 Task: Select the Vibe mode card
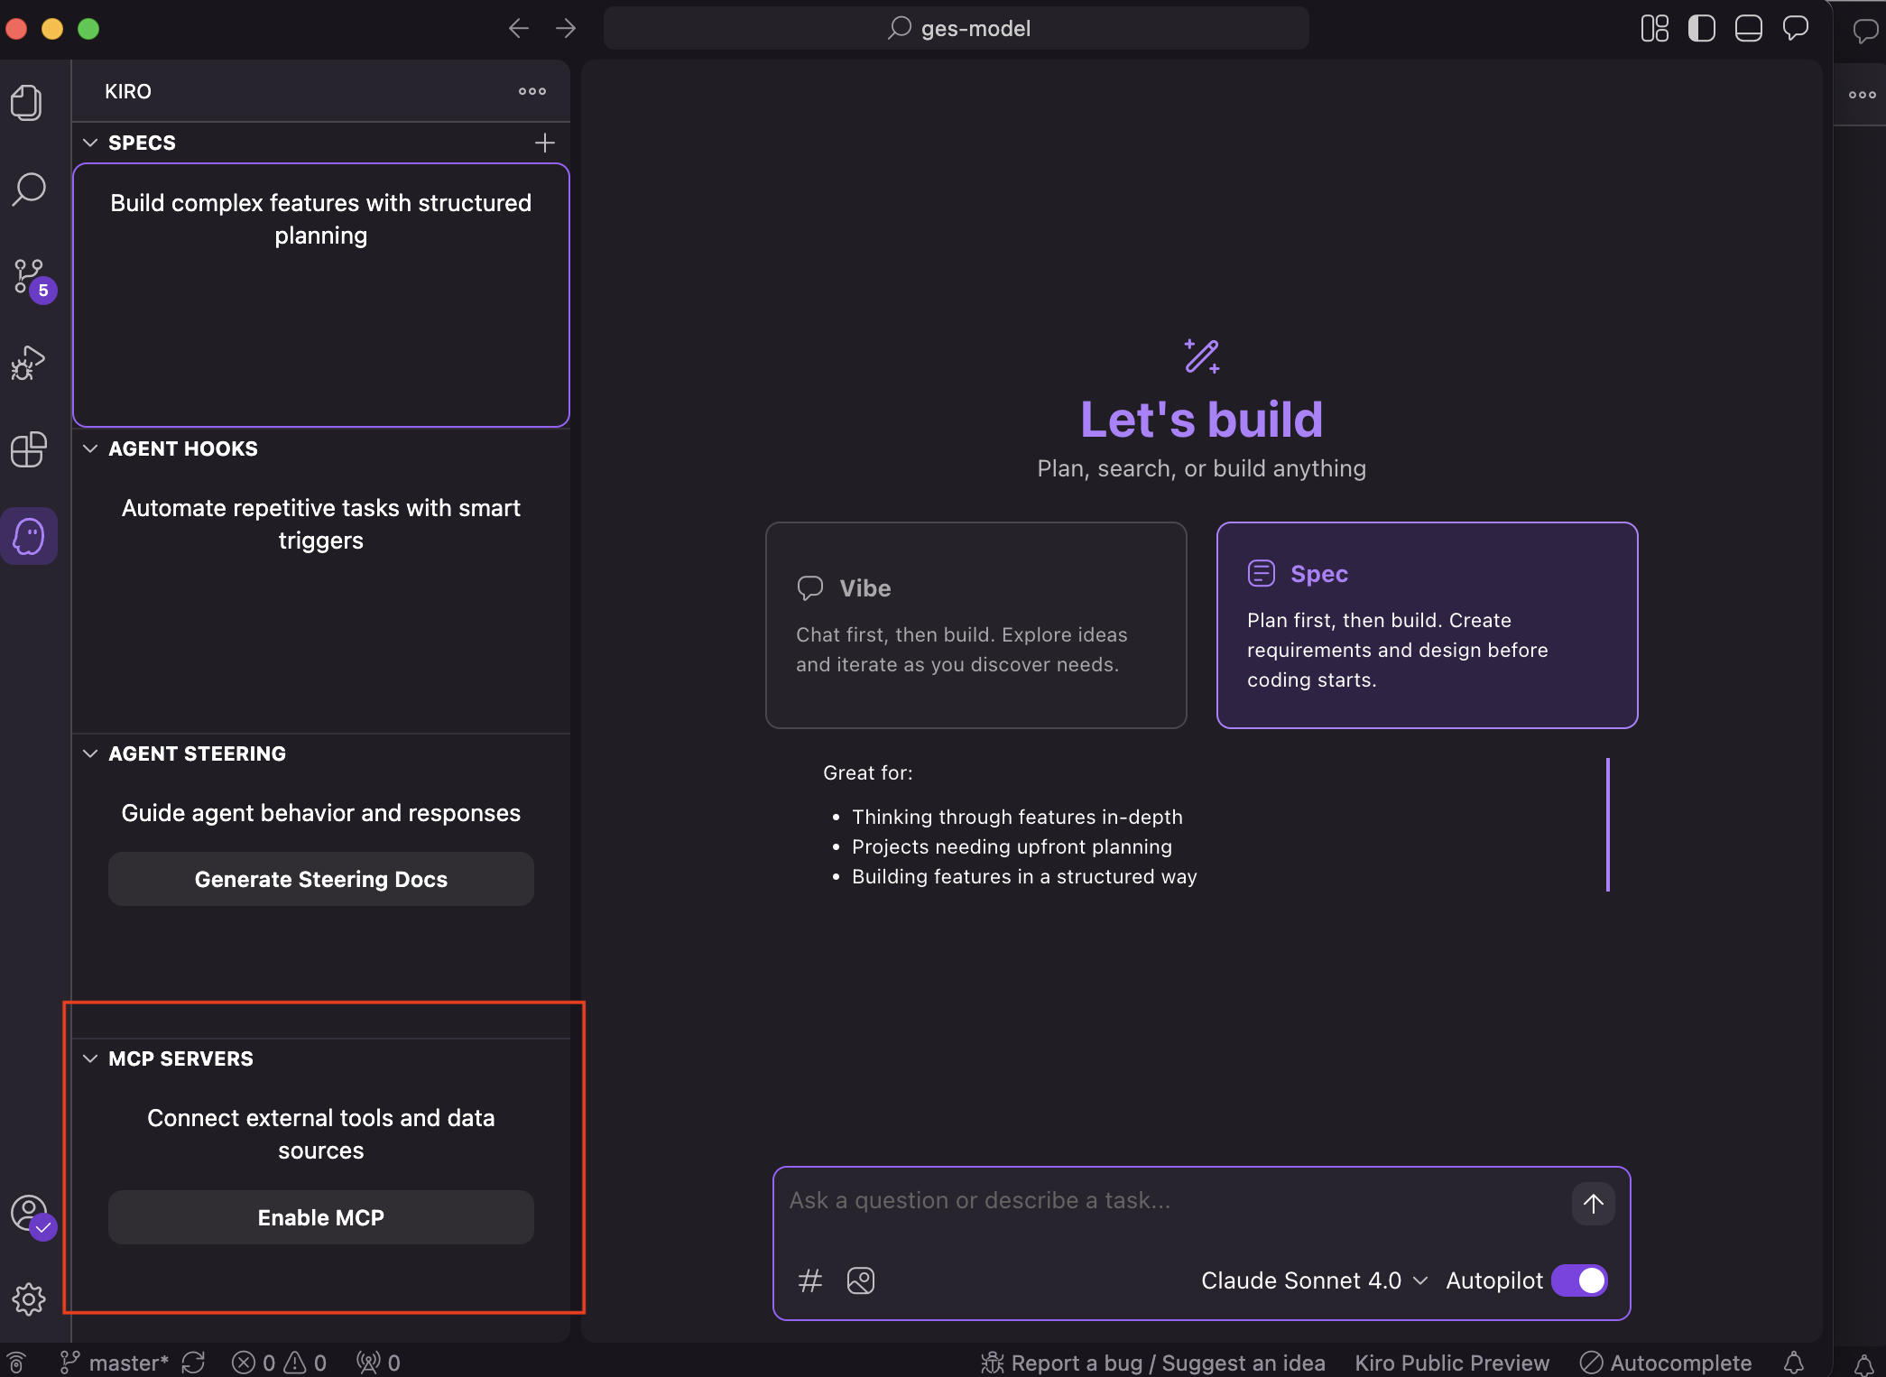[x=975, y=624]
